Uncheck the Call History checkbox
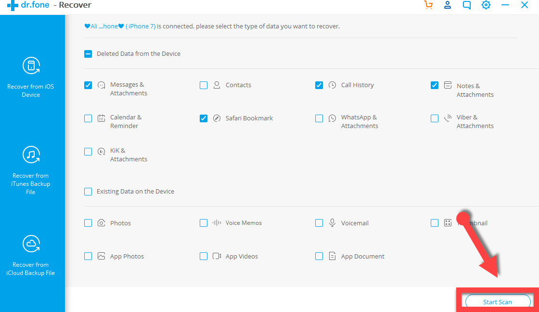This screenshot has height=312, width=539. [x=319, y=85]
